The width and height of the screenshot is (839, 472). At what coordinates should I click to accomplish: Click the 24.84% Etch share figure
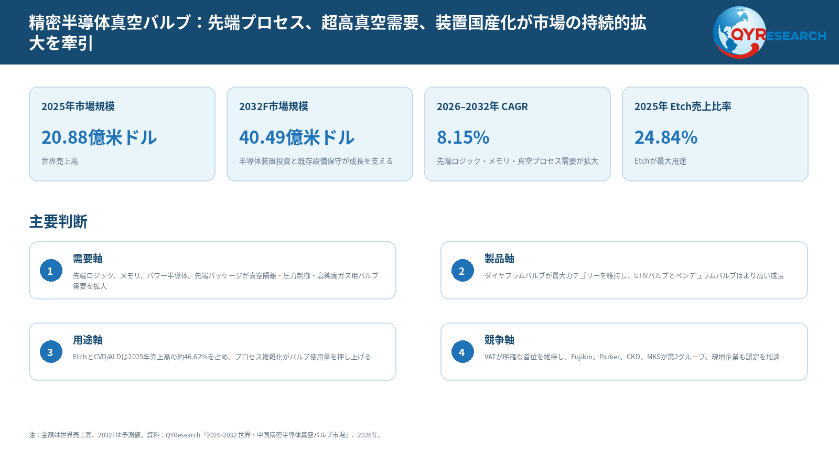(x=666, y=137)
